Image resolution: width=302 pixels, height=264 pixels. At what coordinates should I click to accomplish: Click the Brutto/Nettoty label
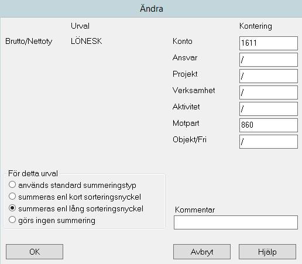click(29, 42)
